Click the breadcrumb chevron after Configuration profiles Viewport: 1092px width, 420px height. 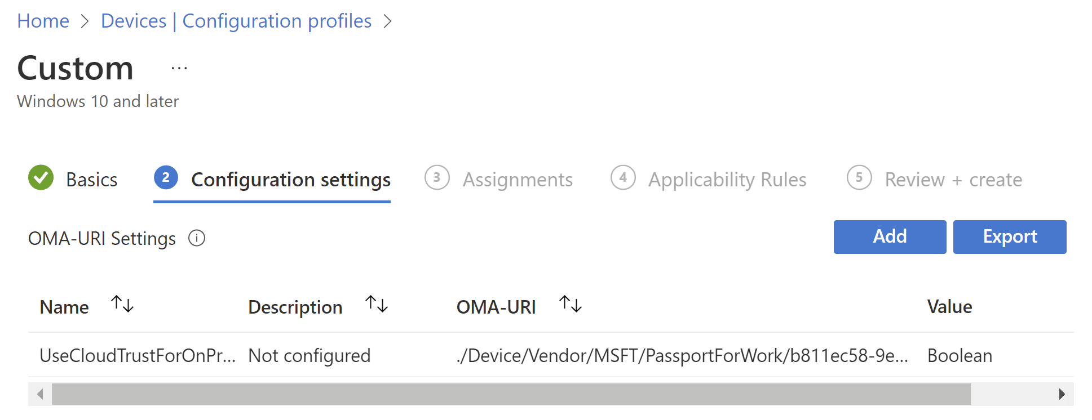point(388,21)
